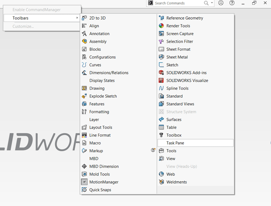Toggle the Task Pane entry
The width and height of the screenshot is (271, 206).
[x=195, y=143]
